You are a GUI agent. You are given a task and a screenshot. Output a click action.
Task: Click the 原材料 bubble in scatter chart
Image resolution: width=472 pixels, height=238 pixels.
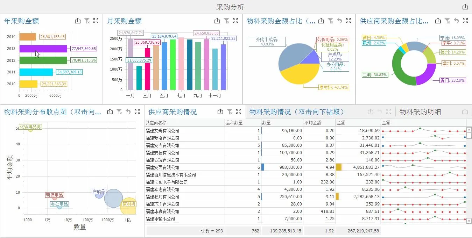point(128,206)
